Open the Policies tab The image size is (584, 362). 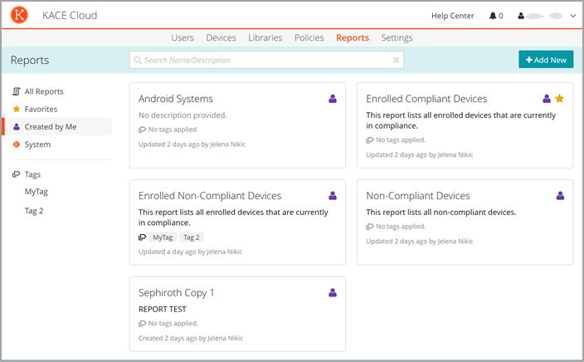(309, 38)
